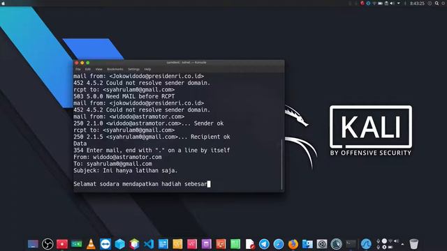Click the Konsole vertical scrollbar
This screenshot has height=251, width=447.
click(281, 165)
